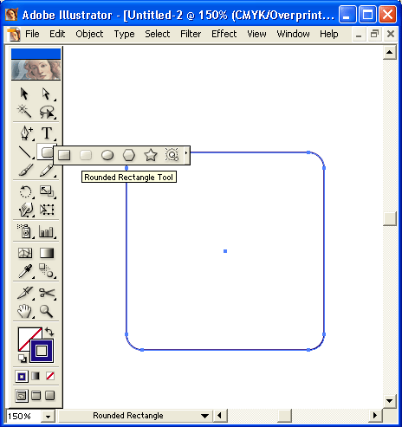
Task: Activate the Type tool
Action: click(47, 133)
